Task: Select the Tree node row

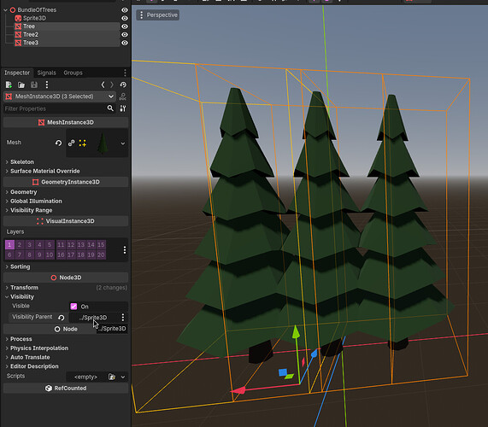Action: [67, 26]
